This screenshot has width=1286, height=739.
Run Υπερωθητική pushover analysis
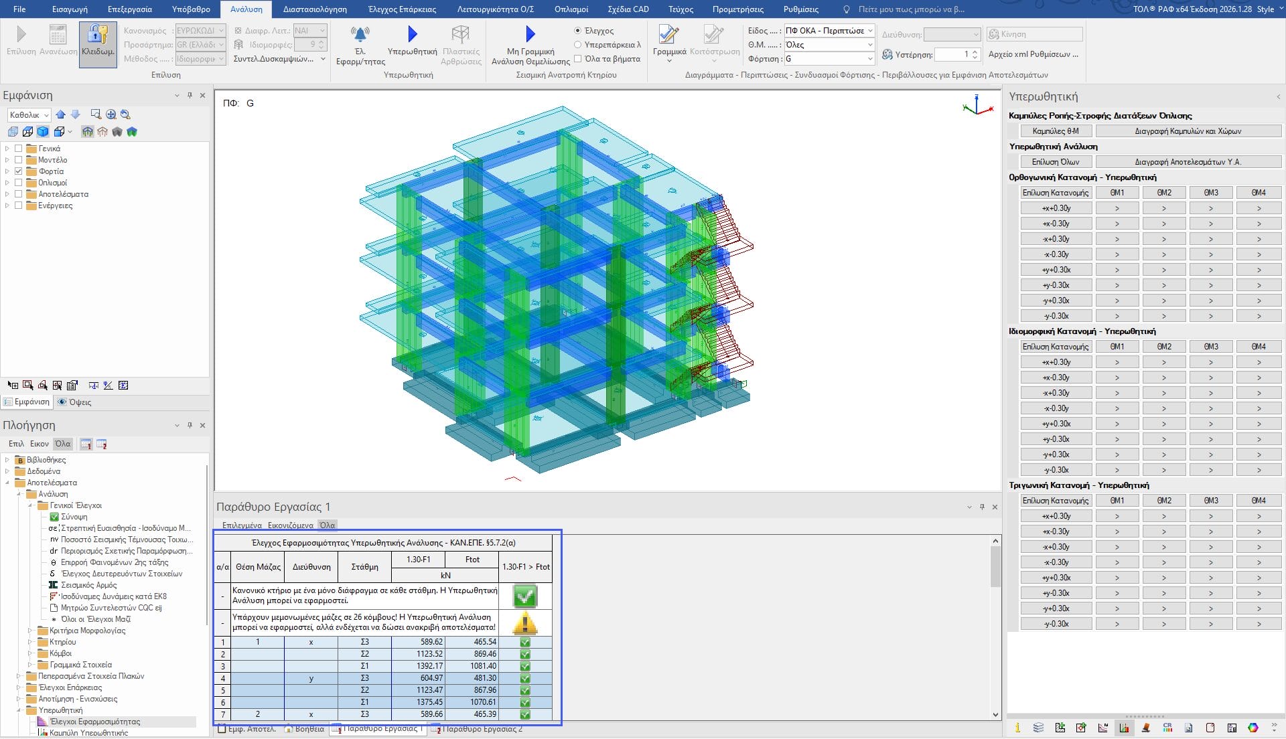coord(412,35)
